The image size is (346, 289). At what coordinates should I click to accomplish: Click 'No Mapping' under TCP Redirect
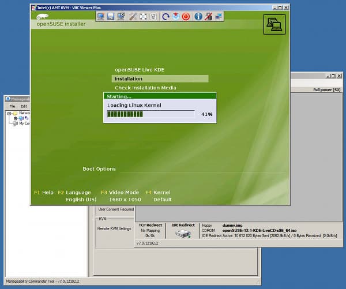[151, 231]
